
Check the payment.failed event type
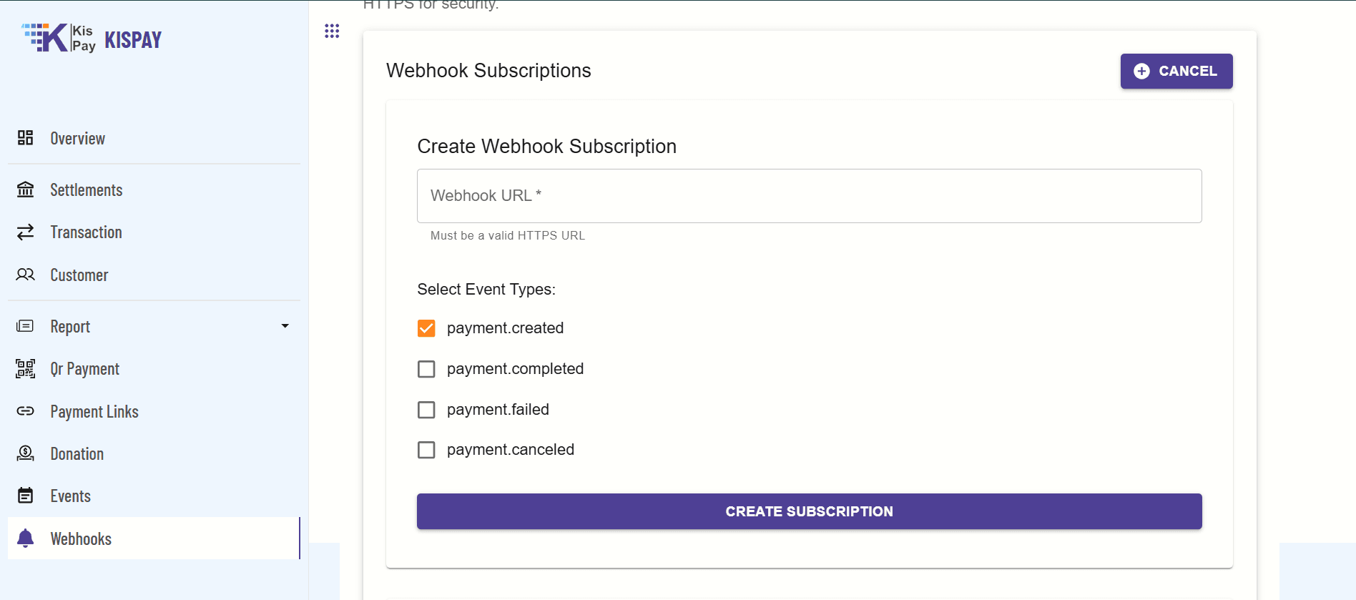click(x=426, y=409)
